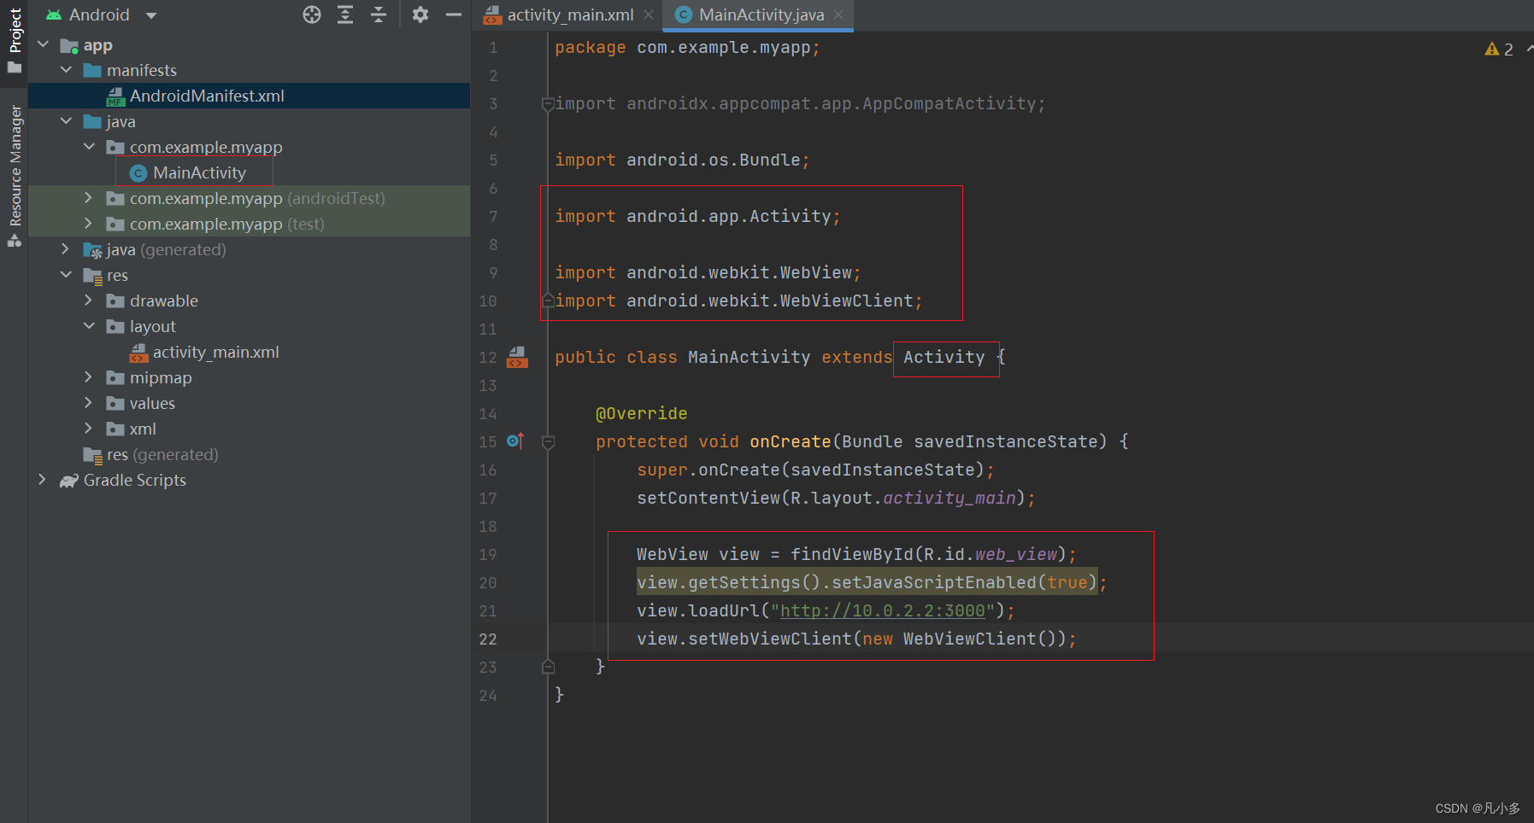Fold the onCreate method at line 15
Image resolution: width=1534 pixels, height=823 pixels.
tap(549, 441)
